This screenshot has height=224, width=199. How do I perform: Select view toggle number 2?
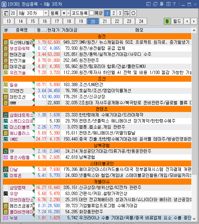click(114, 13)
